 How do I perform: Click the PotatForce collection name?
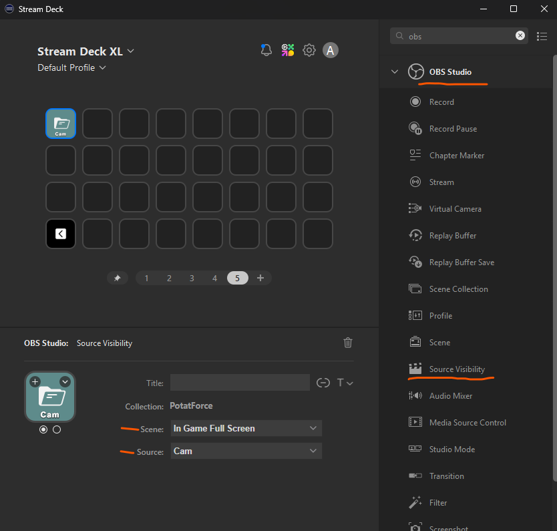coord(191,405)
